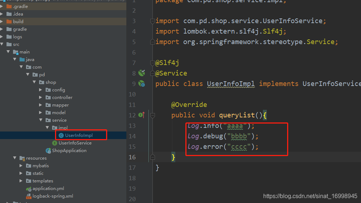Select the .idea folder icon
Image resolution: width=361 pixels, height=203 pixels.
coord(9,14)
